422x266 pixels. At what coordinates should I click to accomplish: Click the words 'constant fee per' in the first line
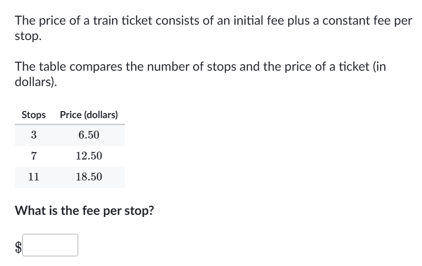click(x=368, y=21)
